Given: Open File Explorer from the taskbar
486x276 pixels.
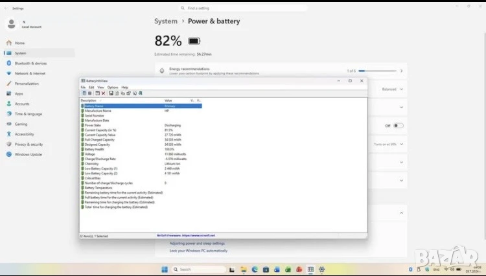Looking at the screenshot, I should (244, 270).
